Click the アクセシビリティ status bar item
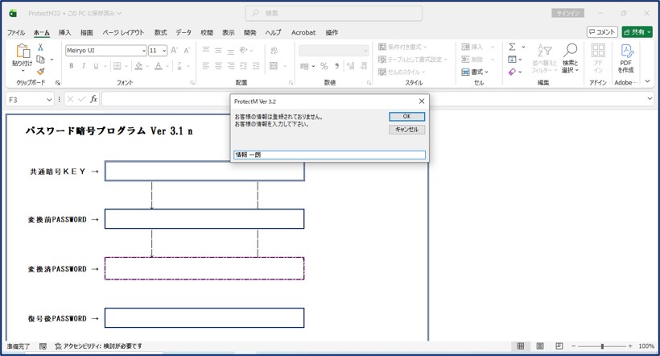The width and height of the screenshot is (660, 356). [99, 346]
